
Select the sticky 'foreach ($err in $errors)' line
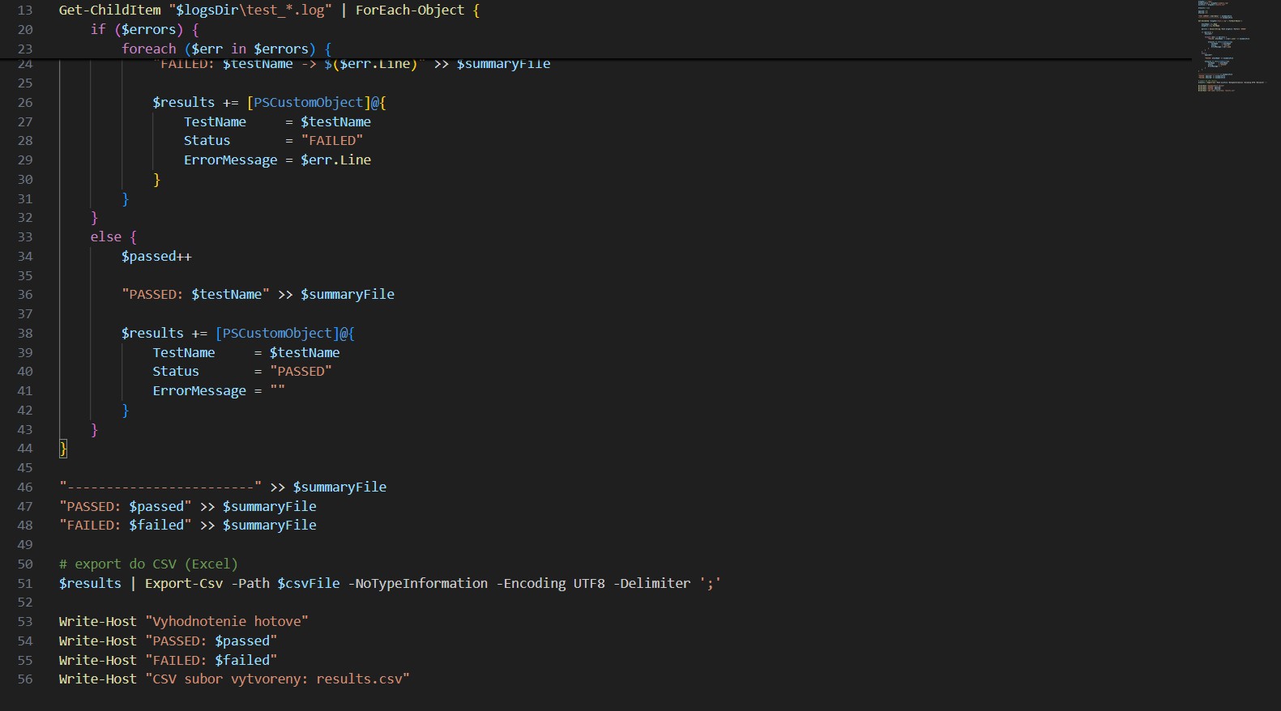pos(226,49)
